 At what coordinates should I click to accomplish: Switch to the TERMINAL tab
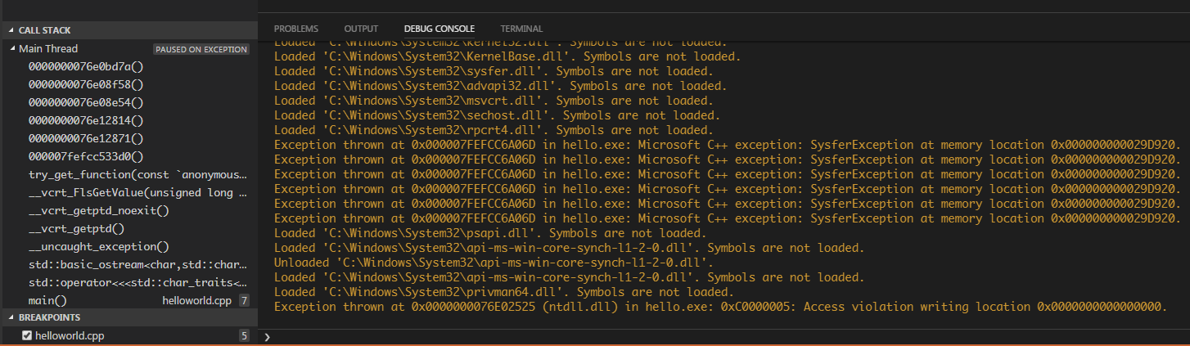pos(521,29)
